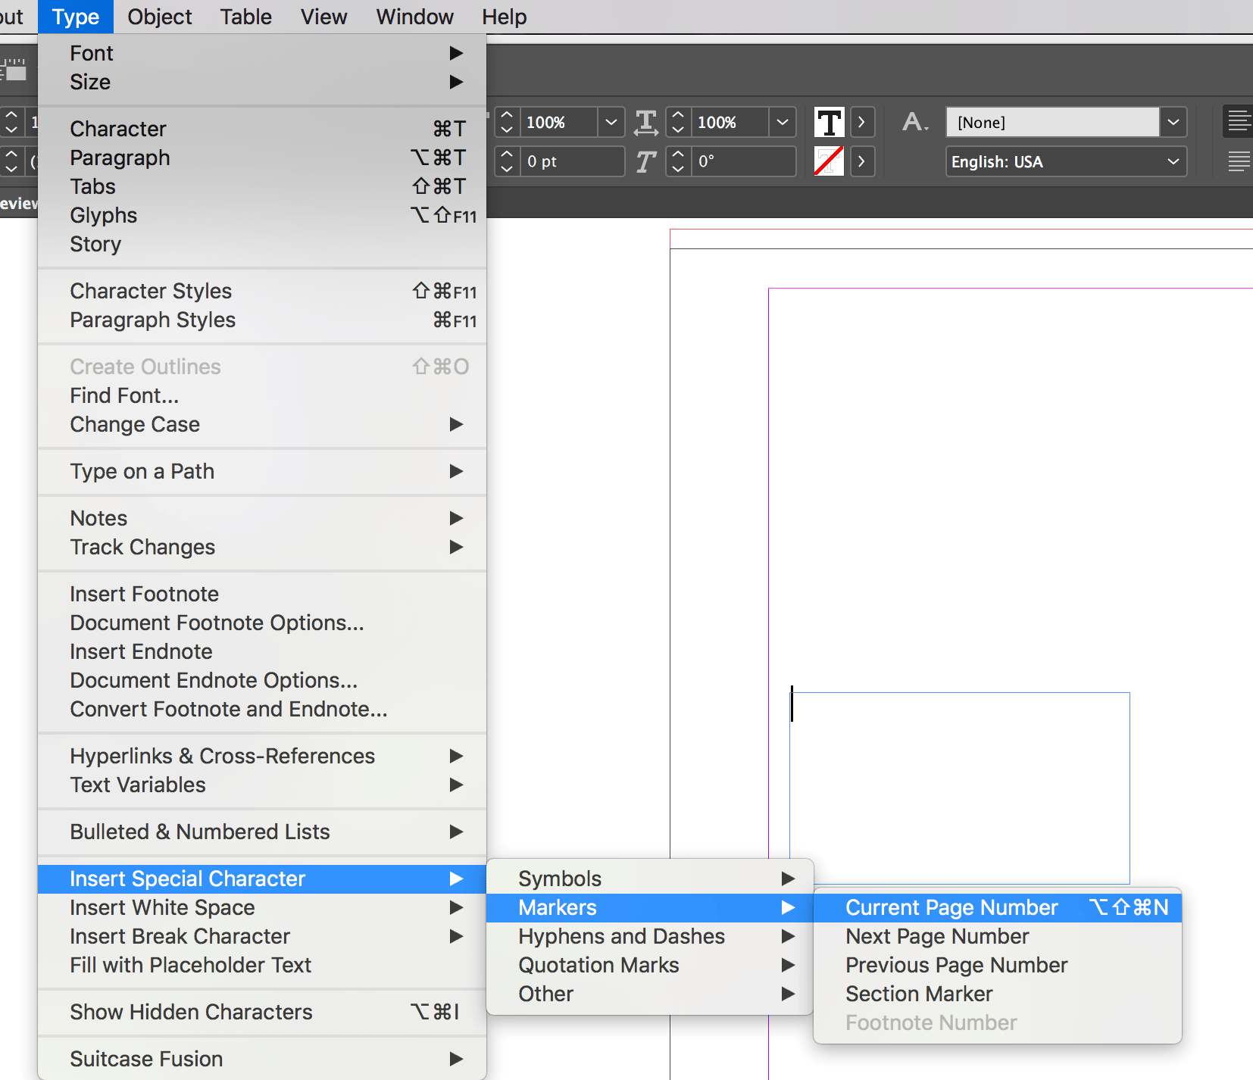Viewport: 1253px width, 1080px height.
Task: Choose Current Page Number
Action: (951, 907)
